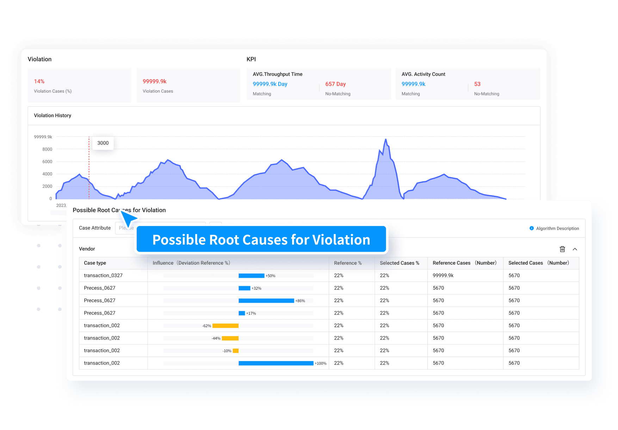Delete the Vendor section with trash icon

pos(562,249)
